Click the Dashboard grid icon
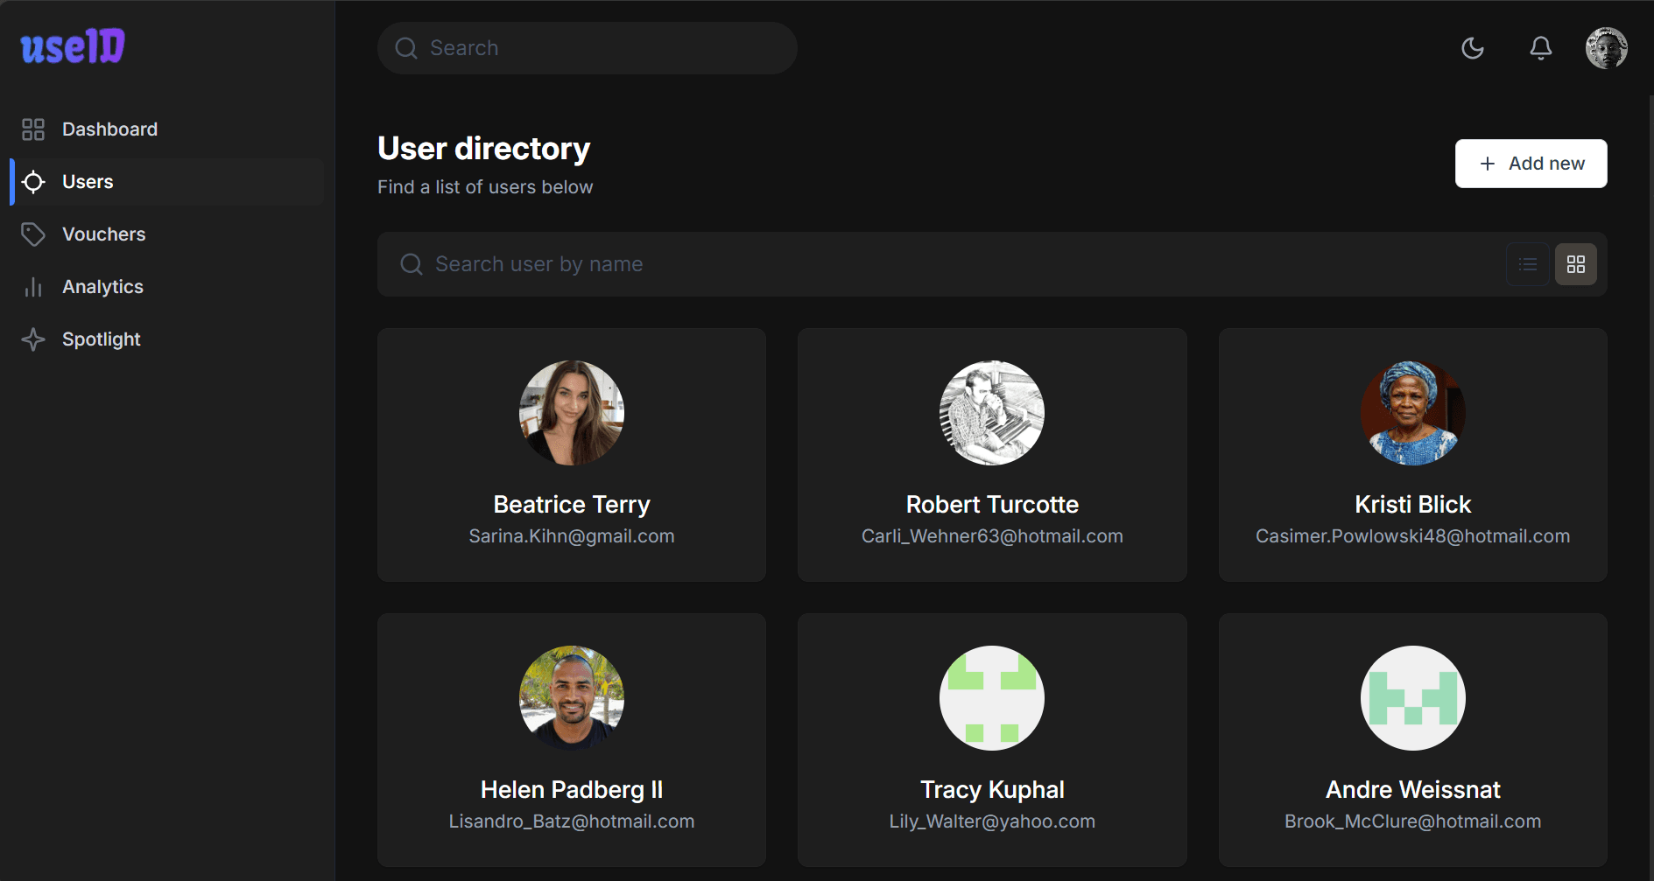The image size is (1654, 881). tap(33, 129)
